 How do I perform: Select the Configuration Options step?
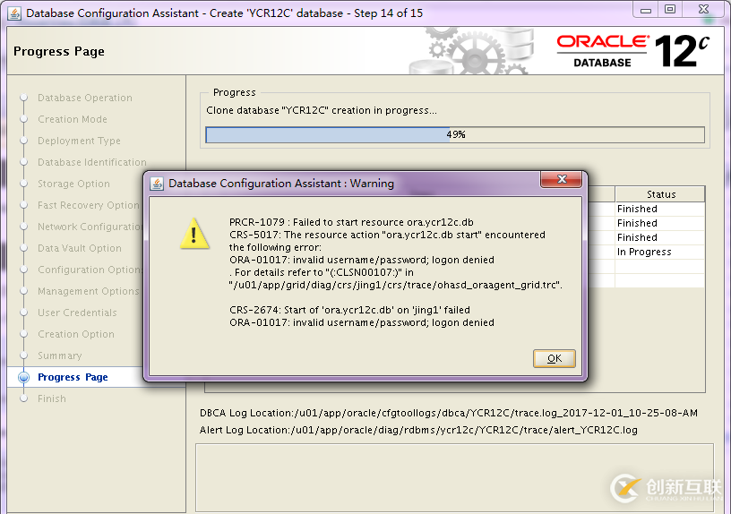point(89,270)
